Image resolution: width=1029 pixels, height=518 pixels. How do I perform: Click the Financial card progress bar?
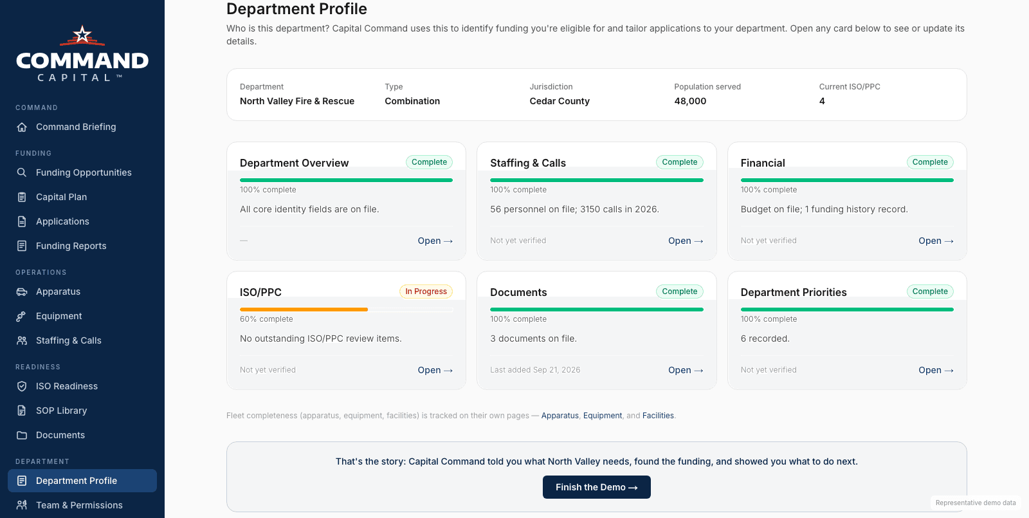pos(847,180)
